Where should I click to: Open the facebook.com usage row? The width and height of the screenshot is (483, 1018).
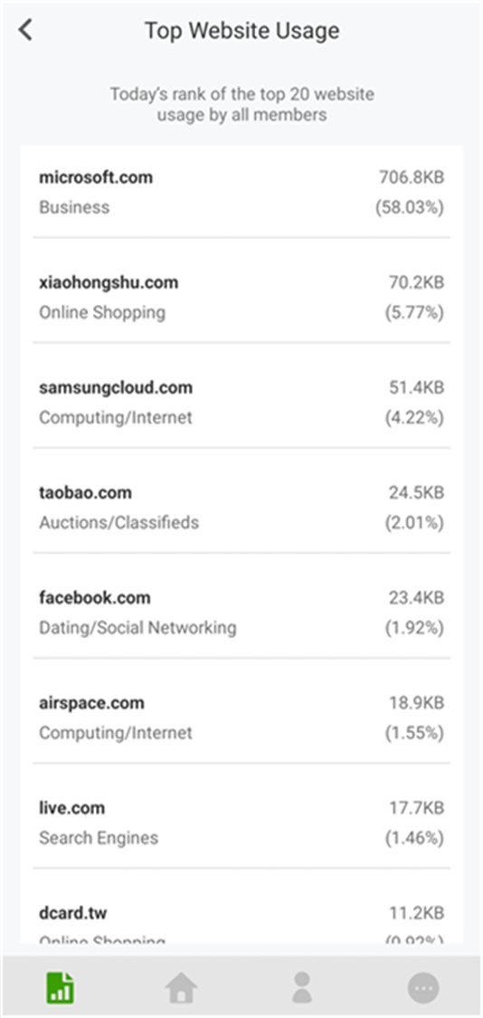[241, 613]
